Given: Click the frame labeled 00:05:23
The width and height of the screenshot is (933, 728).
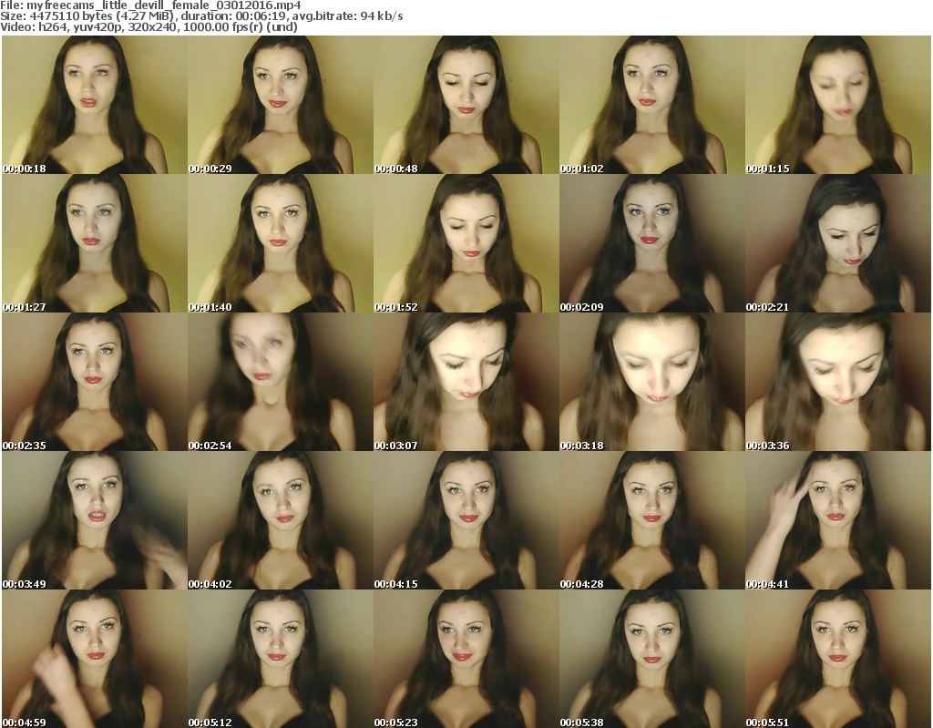Looking at the screenshot, I should pos(466,659).
